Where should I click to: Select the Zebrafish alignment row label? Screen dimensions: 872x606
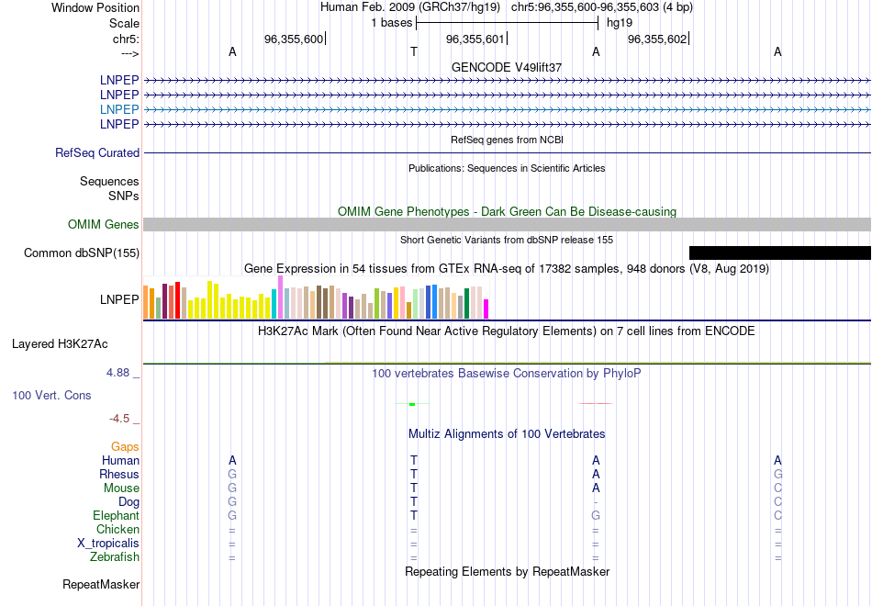(115, 557)
